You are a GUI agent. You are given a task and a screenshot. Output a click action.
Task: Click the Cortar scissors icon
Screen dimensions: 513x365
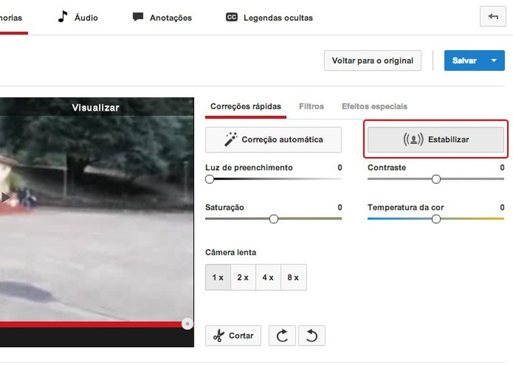click(x=219, y=335)
